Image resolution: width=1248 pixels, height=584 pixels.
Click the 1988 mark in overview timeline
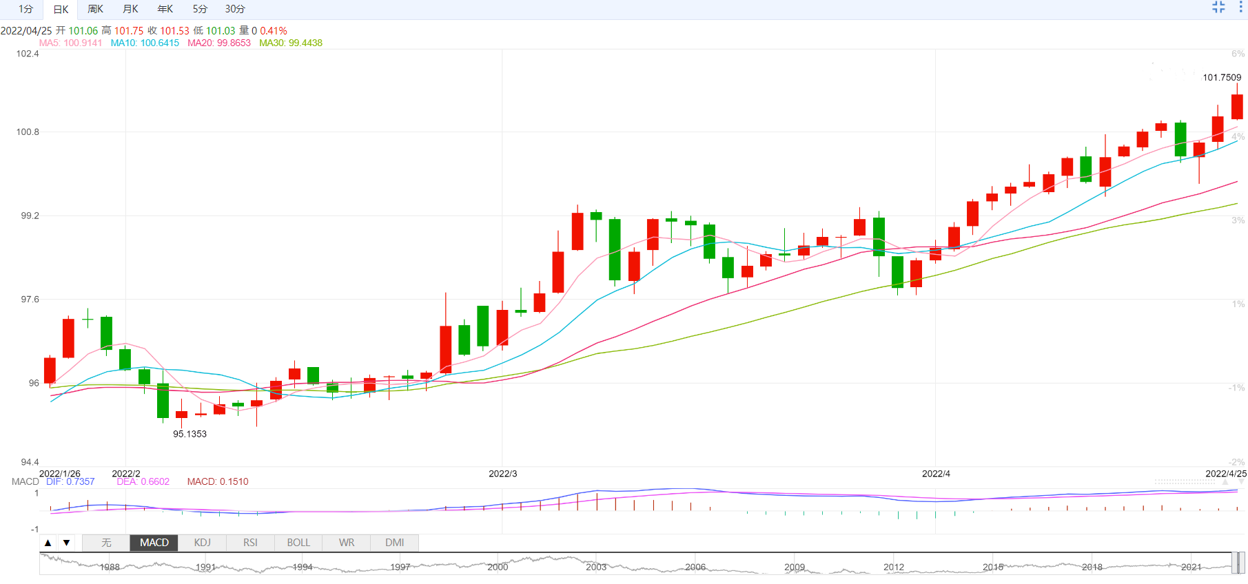110,567
